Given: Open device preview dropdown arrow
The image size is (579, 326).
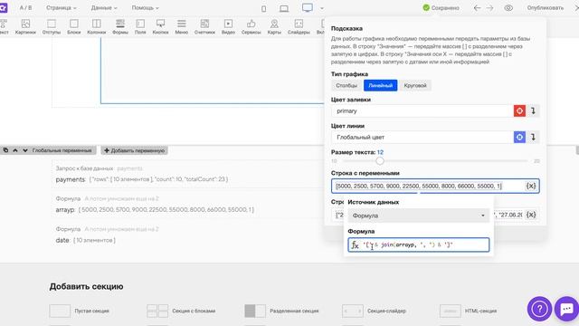Looking at the screenshot, I should 322,8.
